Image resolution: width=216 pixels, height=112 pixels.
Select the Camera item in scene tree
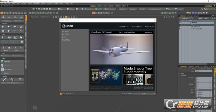coord(197,27)
